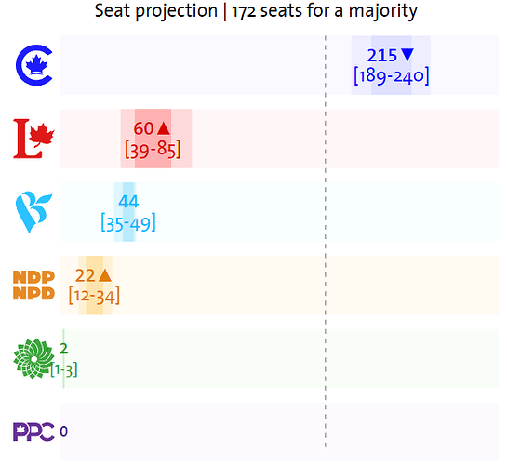The width and height of the screenshot is (507, 465).
Task: Click the [12-34] range label
Action: pyautogui.click(x=94, y=296)
